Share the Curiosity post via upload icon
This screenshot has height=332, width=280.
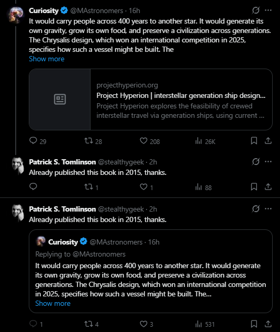click(x=268, y=141)
